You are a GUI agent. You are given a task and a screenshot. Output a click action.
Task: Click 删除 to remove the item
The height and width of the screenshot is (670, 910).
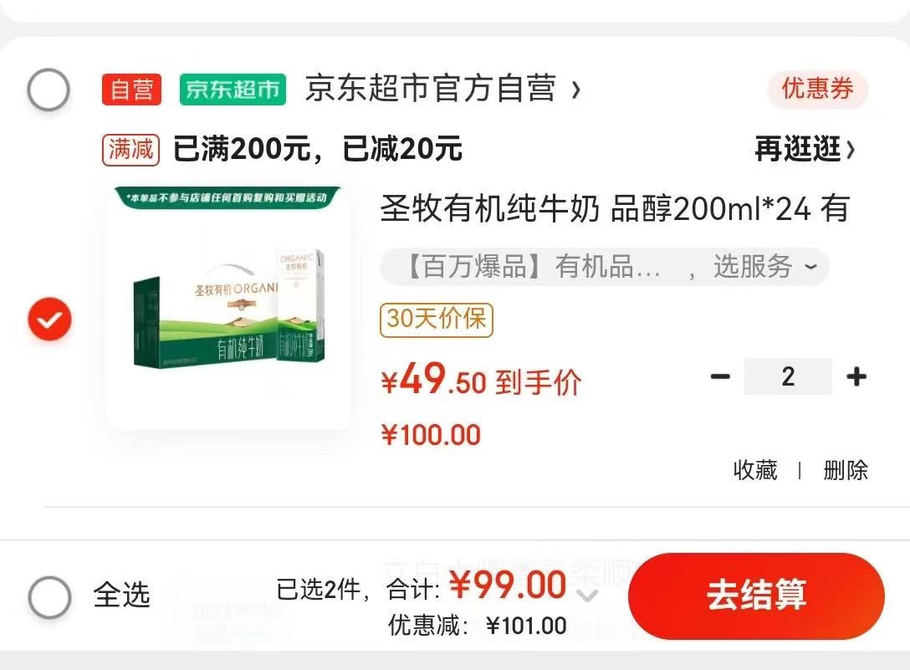(x=846, y=470)
